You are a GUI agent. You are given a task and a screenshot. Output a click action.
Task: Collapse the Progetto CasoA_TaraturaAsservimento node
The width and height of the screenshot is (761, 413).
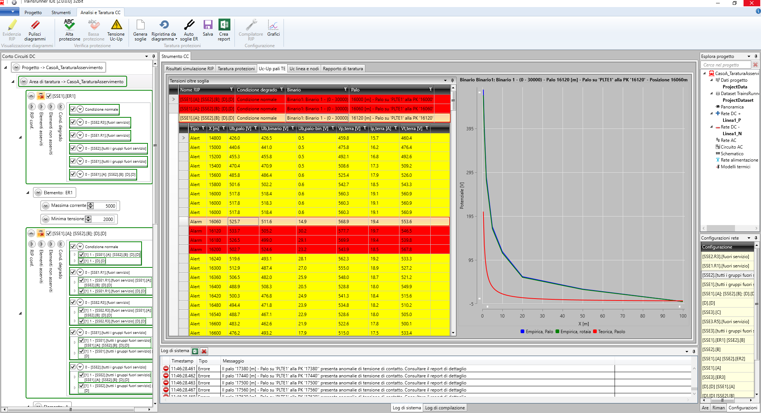tap(16, 68)
